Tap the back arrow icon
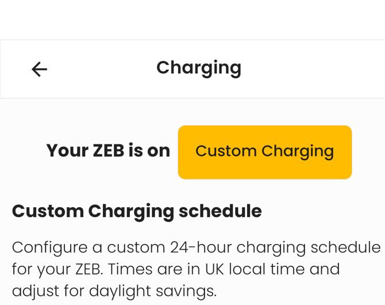The height and width of the screenshot is (305, 385). click(x=39, y=69)
